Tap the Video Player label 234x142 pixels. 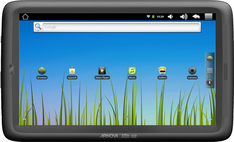[102, 77]
